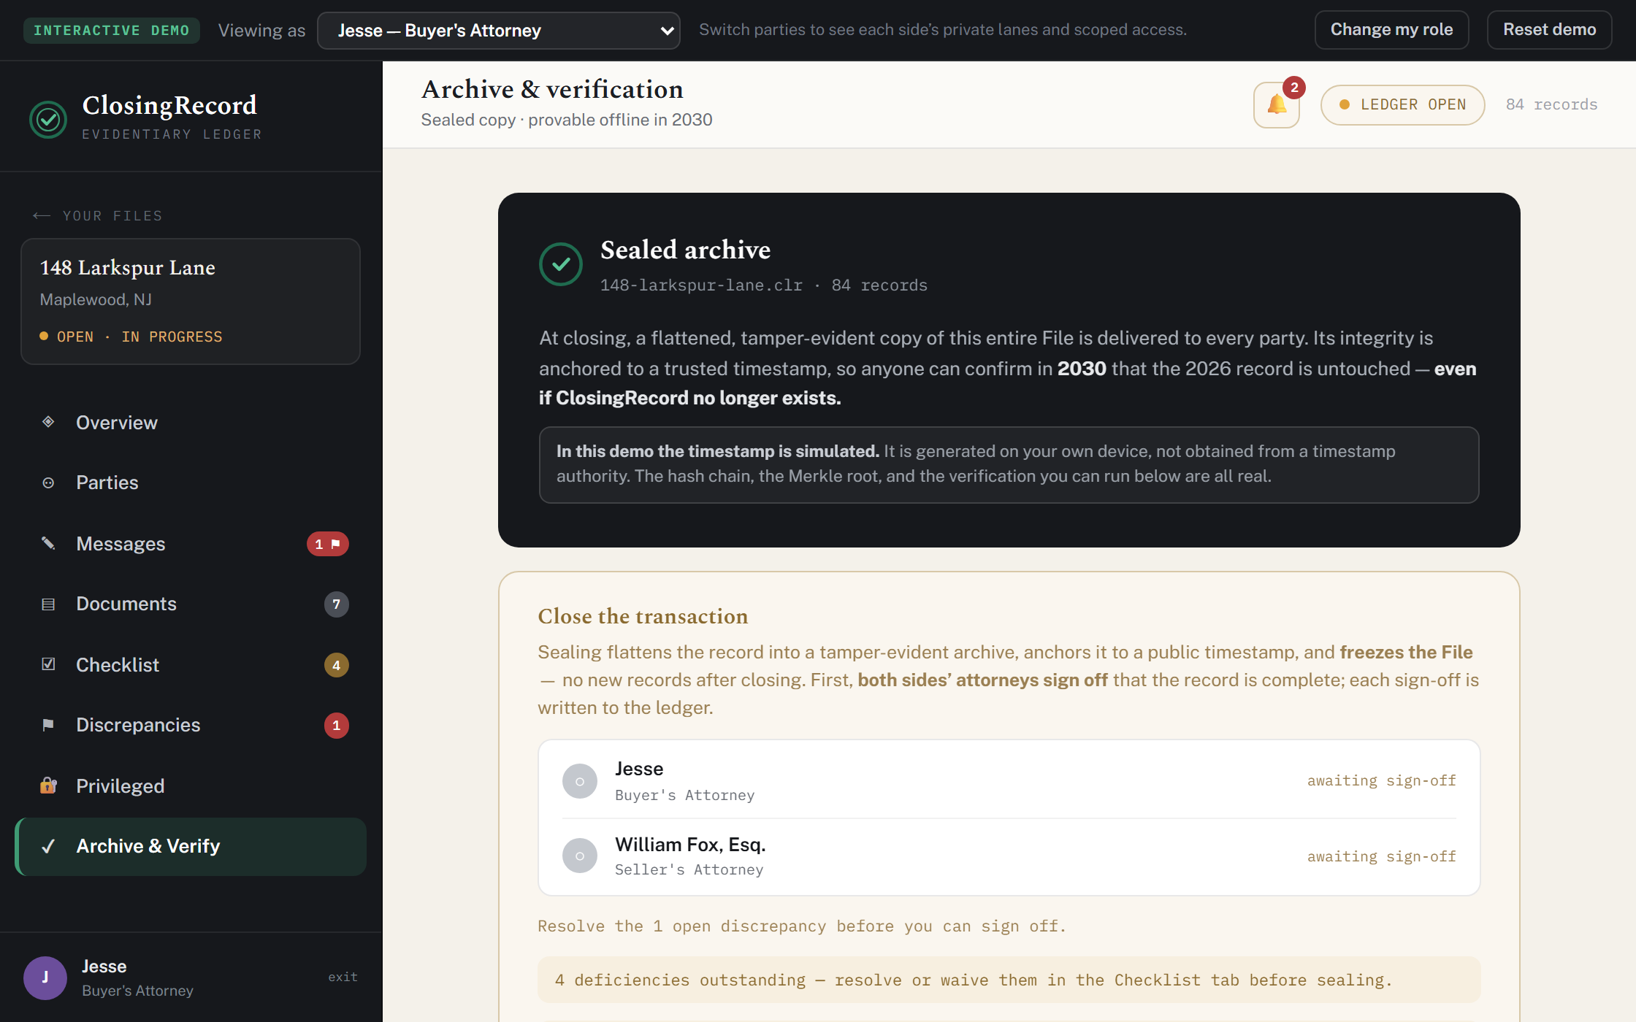Click Jesse's purple avatar circle
1636x1022 pixels.
(45, 977)
